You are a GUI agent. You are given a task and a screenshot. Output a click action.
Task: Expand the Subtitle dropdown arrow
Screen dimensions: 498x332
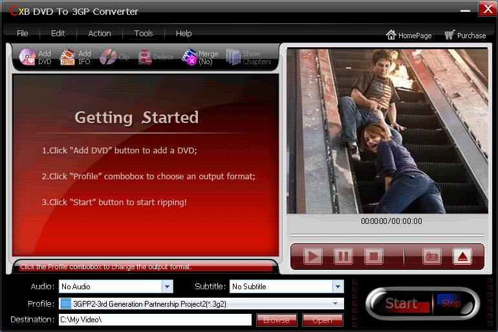pos(338,287)
